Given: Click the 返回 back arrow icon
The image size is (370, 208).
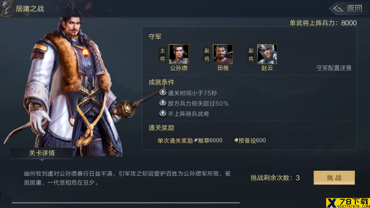Looking at the screenshot, I should pyautogui.click(x=339, y=8).
